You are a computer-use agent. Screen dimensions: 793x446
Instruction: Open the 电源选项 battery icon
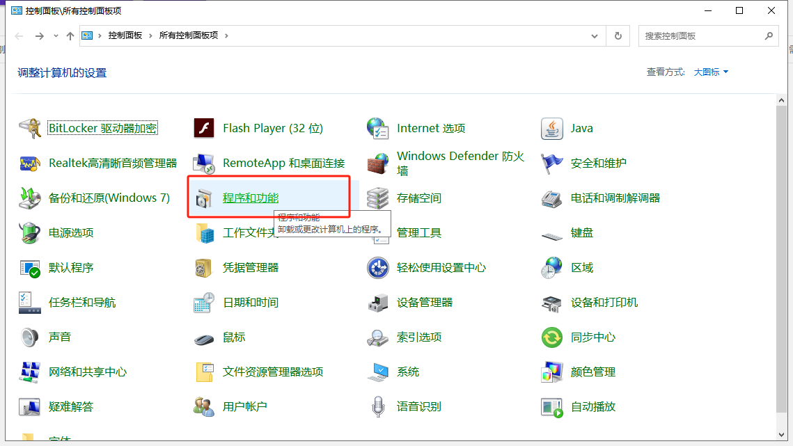coord(30,233)
